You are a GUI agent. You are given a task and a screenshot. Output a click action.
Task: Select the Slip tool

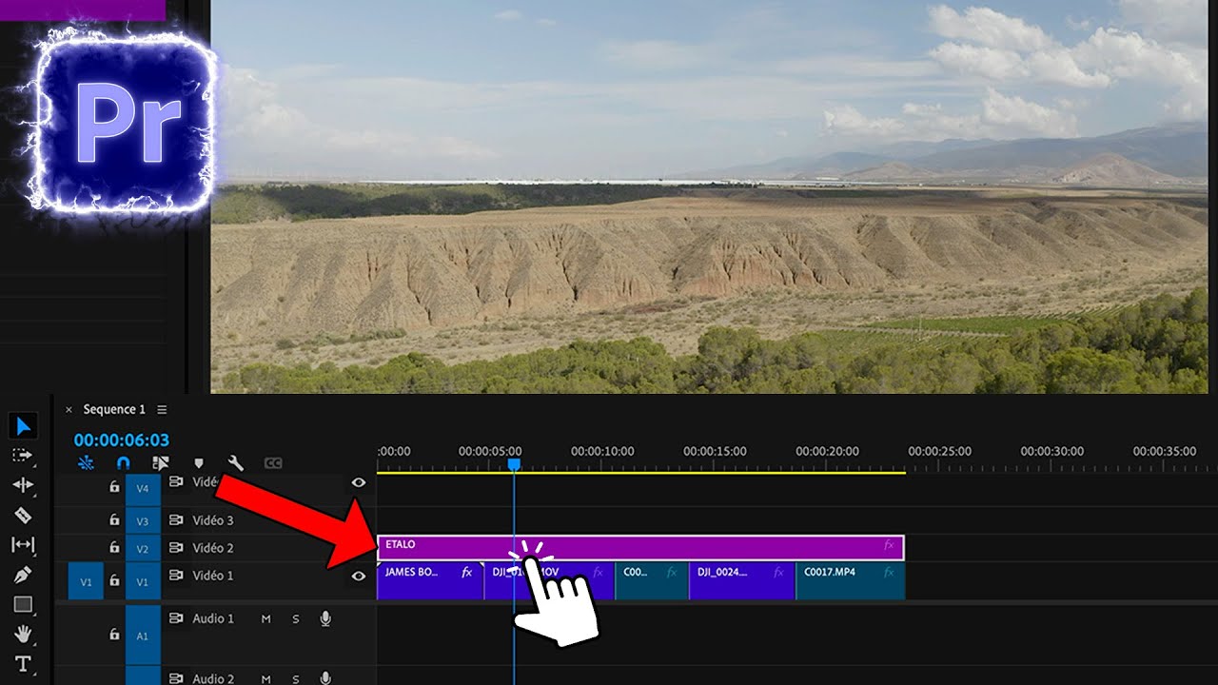pyautogui.click(x=23, y=545)
